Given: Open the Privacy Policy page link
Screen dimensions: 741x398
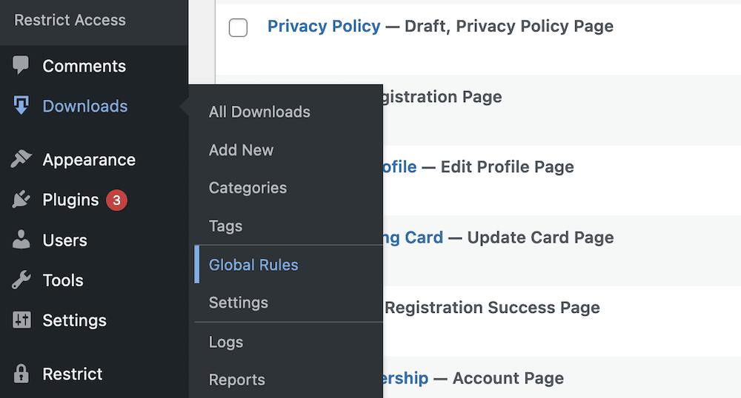Looking at the screenshot, I should coord(324,27).
